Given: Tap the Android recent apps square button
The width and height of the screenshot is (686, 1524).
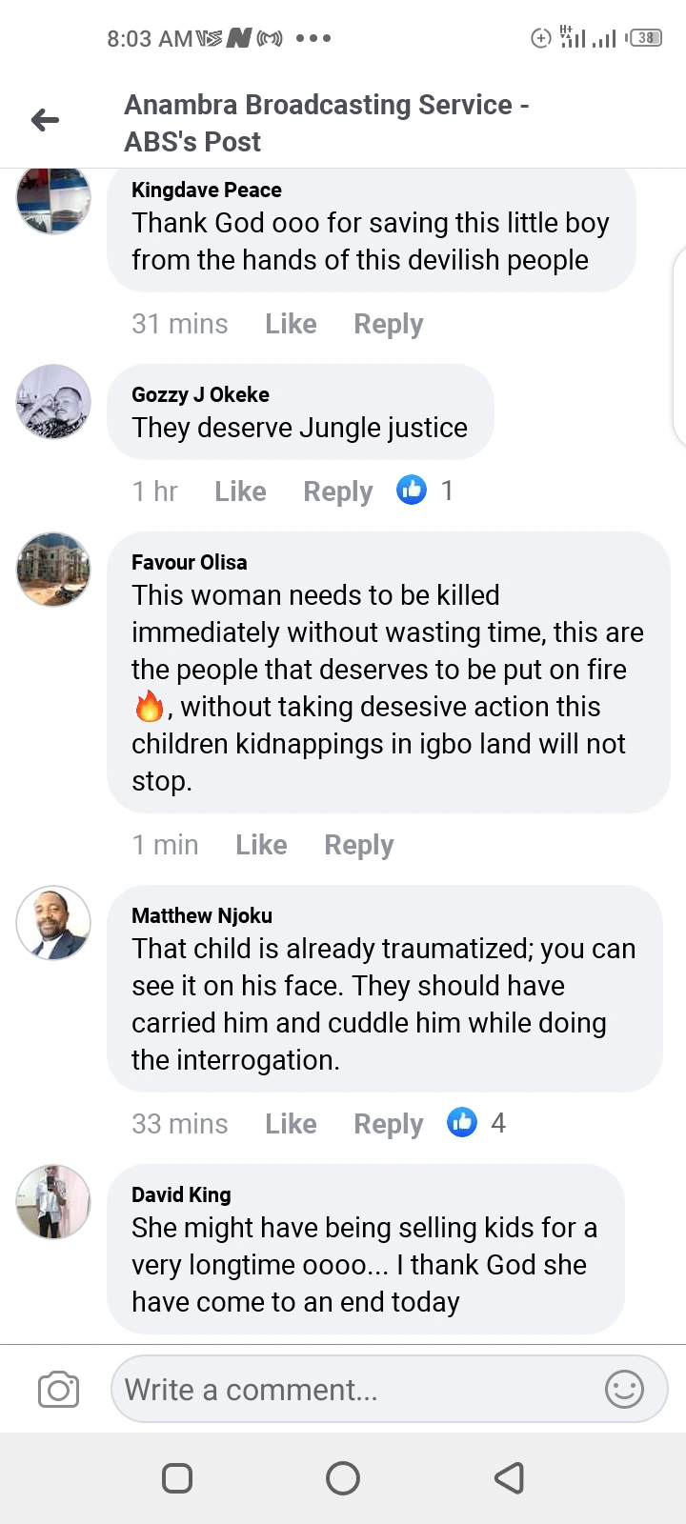Looking at the screenshot, I should click(x=177, y=1478).
